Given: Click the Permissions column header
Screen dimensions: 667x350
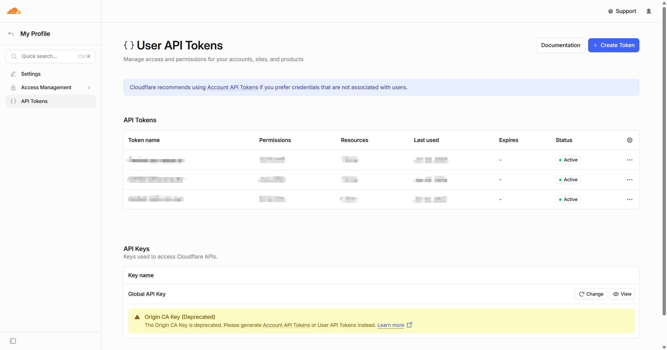Looking at the screenshot, I should [x=275, y=140].
